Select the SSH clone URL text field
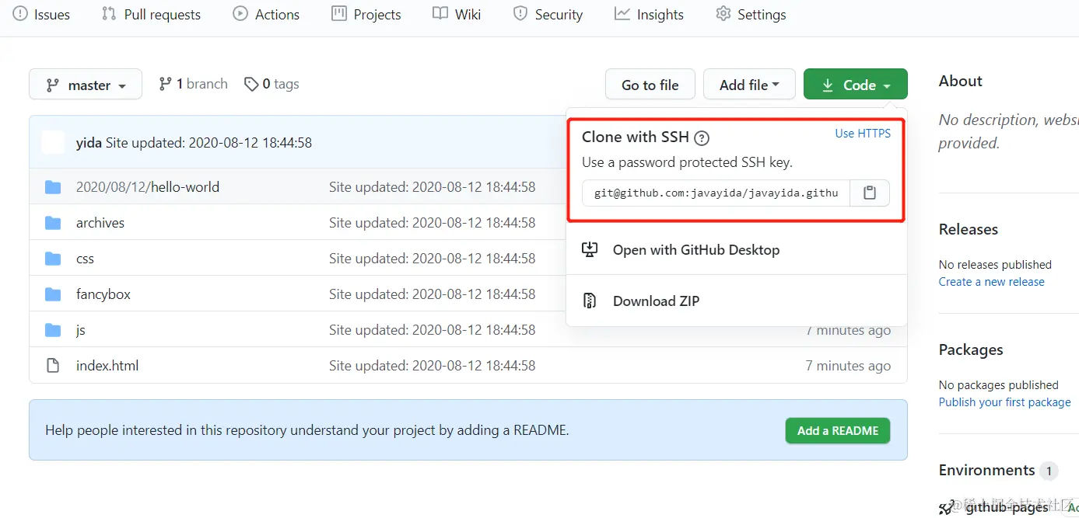 (716, 193)
